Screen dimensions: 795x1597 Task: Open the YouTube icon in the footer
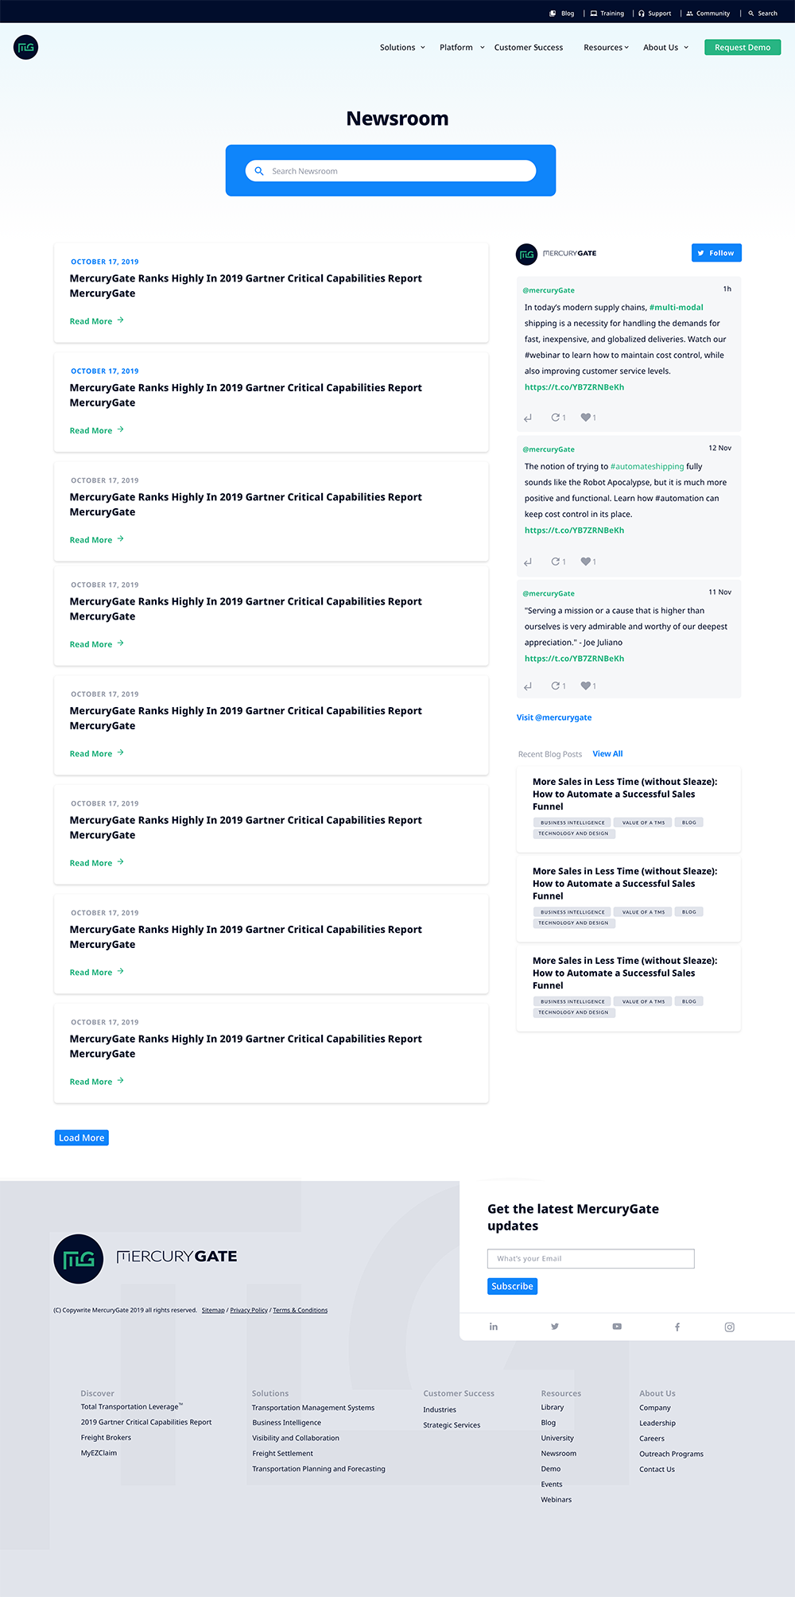617,1327
